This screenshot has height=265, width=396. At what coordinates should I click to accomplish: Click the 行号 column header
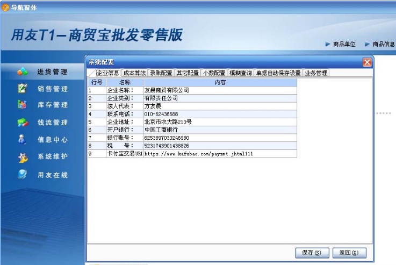click(x=97, y=82)
